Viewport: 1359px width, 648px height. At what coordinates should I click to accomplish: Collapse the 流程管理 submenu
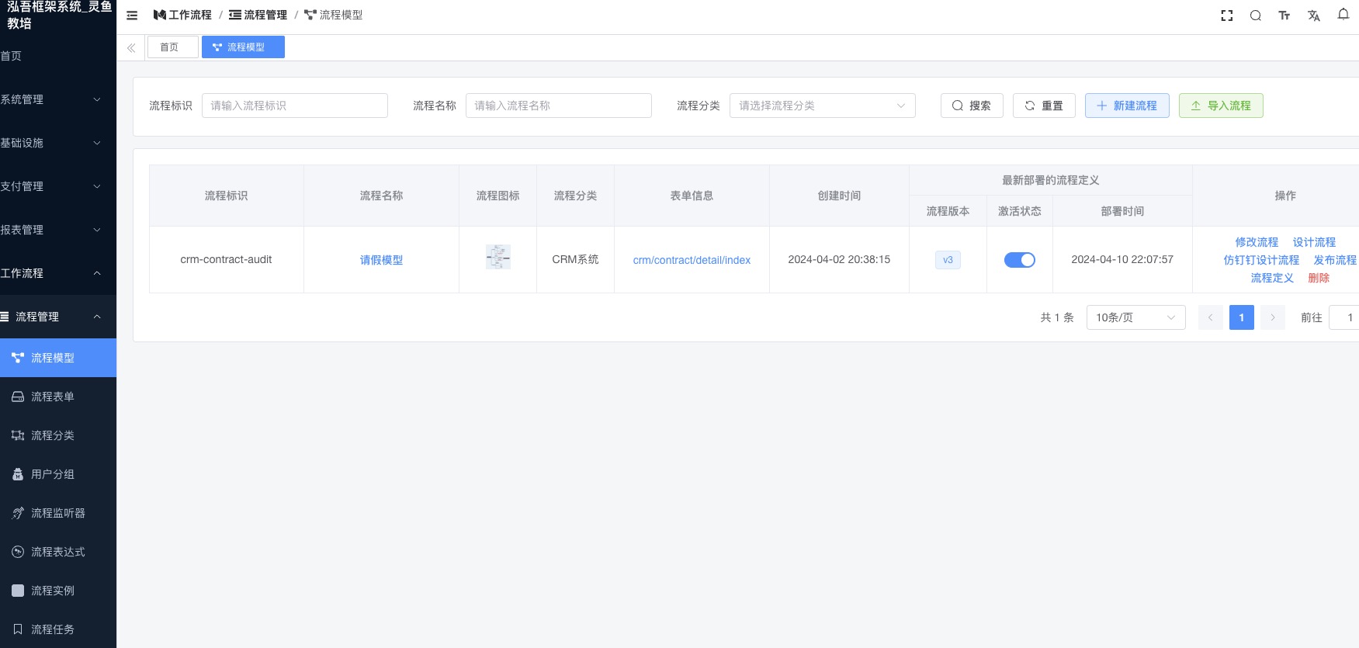(58, 317)
